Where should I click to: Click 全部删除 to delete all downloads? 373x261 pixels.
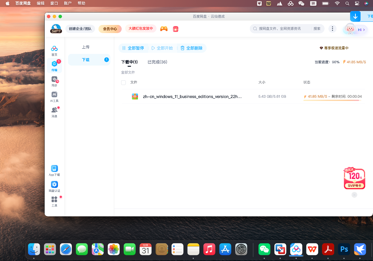coord(192,48)
